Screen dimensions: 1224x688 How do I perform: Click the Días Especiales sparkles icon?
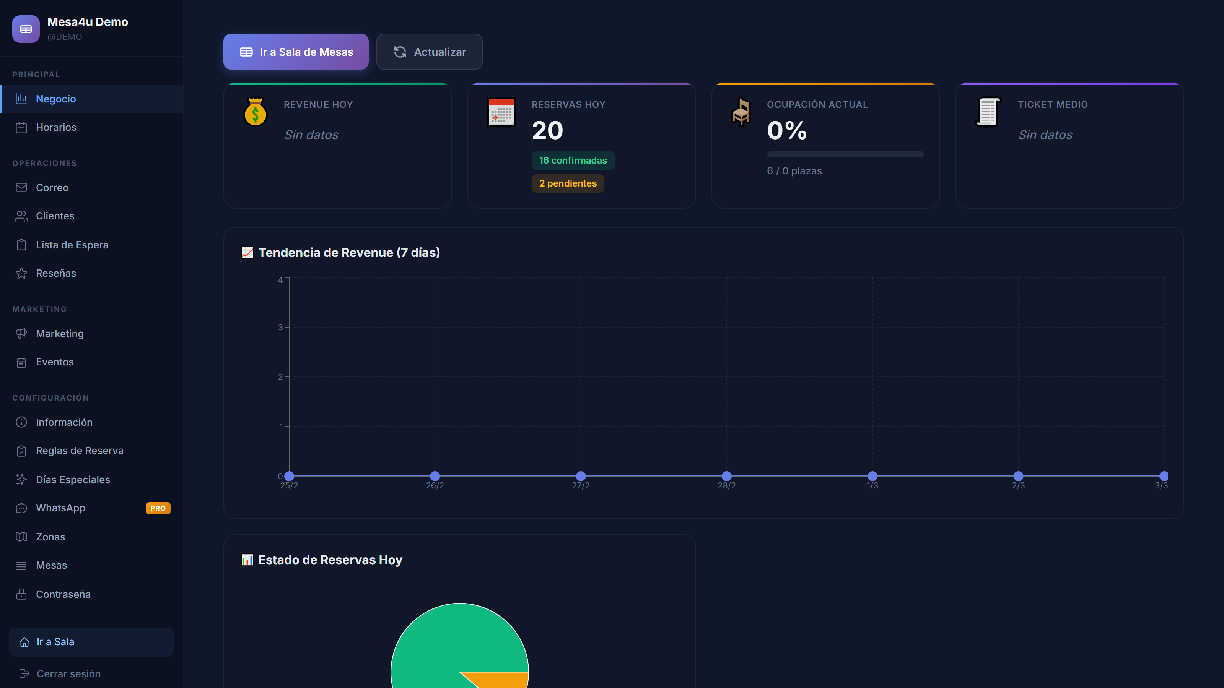tap(21, 480)
